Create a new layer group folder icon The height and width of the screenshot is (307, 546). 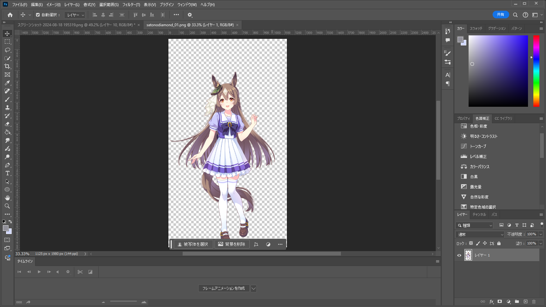517,302
